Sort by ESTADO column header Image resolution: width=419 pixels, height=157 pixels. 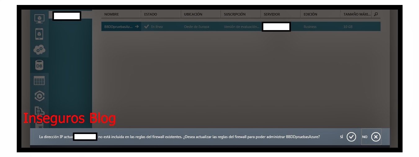pos(150,14)
